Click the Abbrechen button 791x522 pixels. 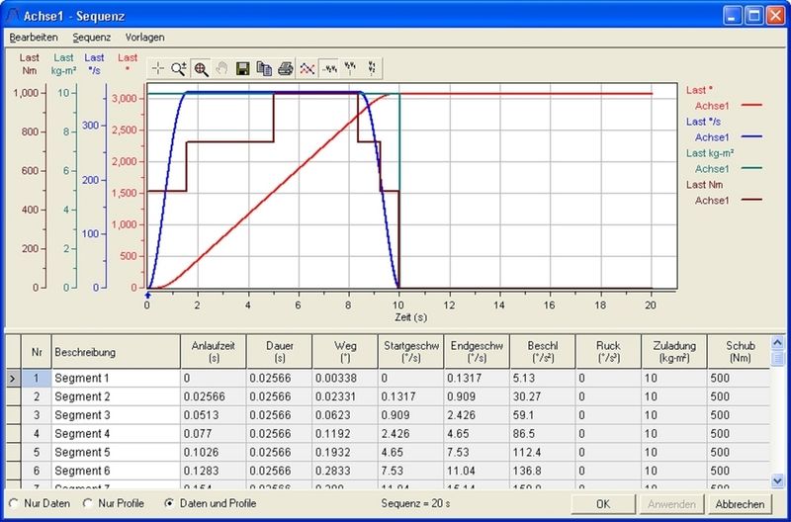click(x=741, y=504)
